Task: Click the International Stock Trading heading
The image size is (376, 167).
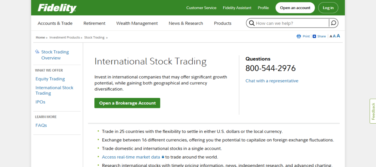Action: pos(150,62)
